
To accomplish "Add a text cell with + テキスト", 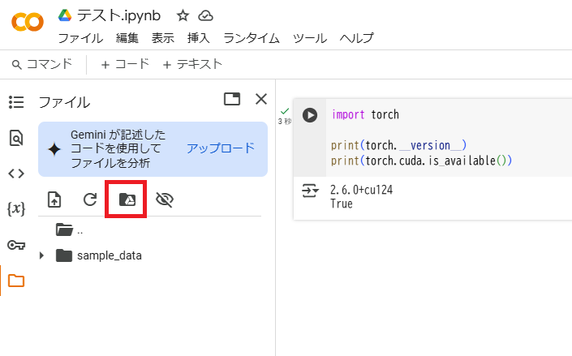I will [192, 65].
